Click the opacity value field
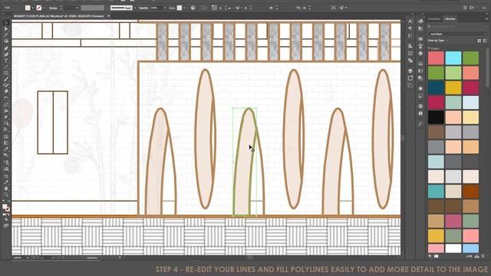Viewport: 491px width, 276px height. (x=156, y=8)
